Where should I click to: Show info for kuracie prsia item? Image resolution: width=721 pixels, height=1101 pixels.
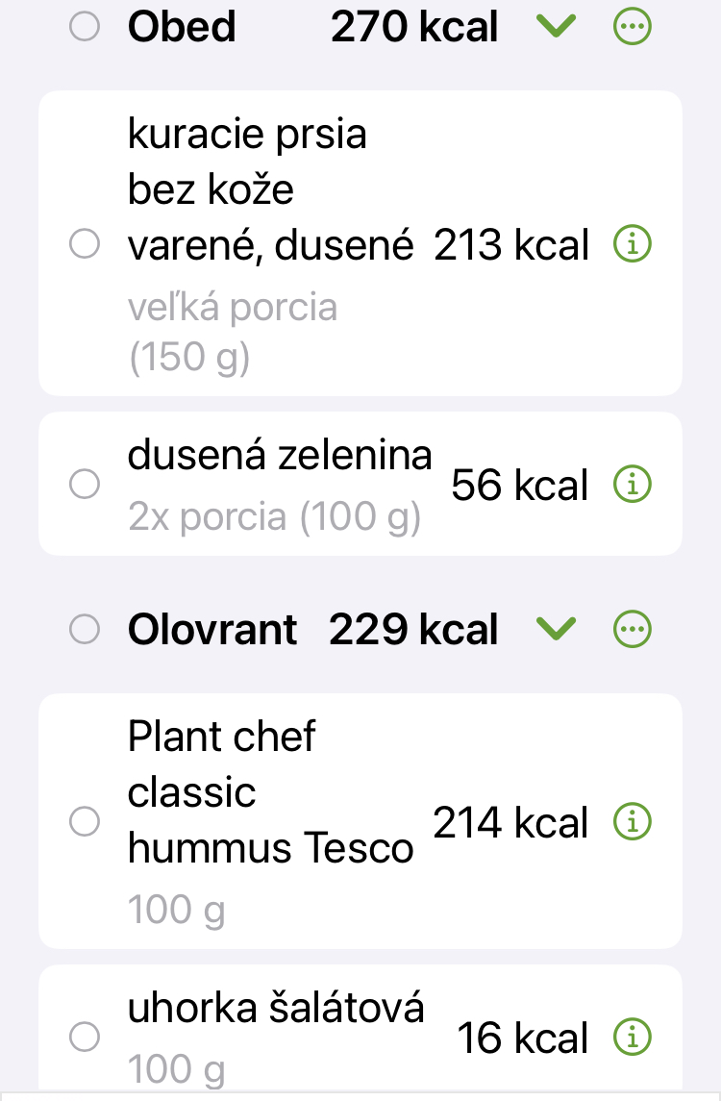pos(632,245)
